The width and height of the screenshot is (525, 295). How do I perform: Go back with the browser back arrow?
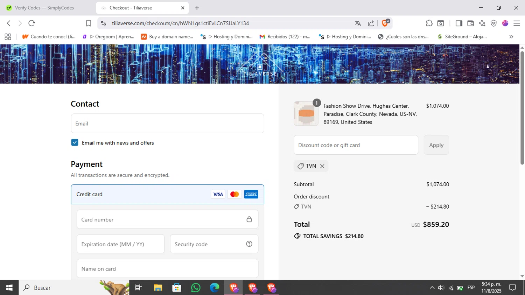[9, 23]
